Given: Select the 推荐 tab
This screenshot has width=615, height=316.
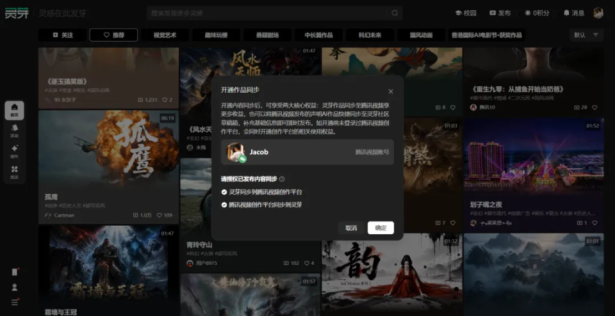Looking at the screenshot, I should 113,35.
